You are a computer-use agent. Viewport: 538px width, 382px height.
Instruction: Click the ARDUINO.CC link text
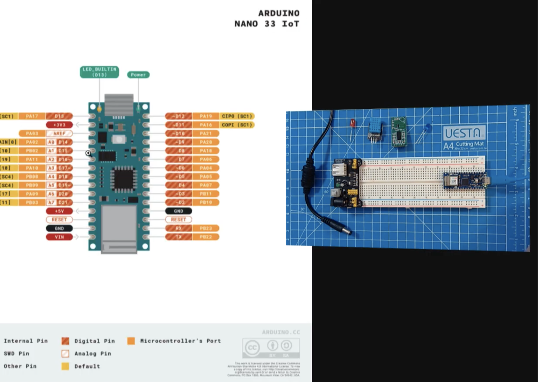tap(281, 333)
